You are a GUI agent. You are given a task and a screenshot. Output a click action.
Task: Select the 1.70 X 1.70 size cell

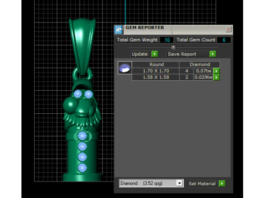point(156,71)
